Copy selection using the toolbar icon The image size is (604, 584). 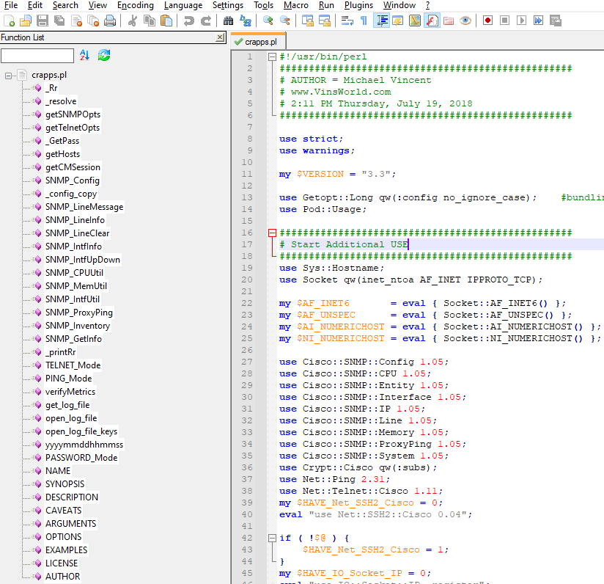tap(150, 21)
